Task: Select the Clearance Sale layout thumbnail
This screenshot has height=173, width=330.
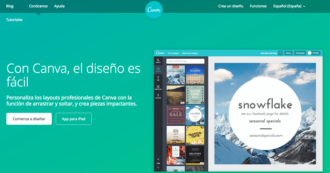Action: pyautogui.click(x=176, y=115)
